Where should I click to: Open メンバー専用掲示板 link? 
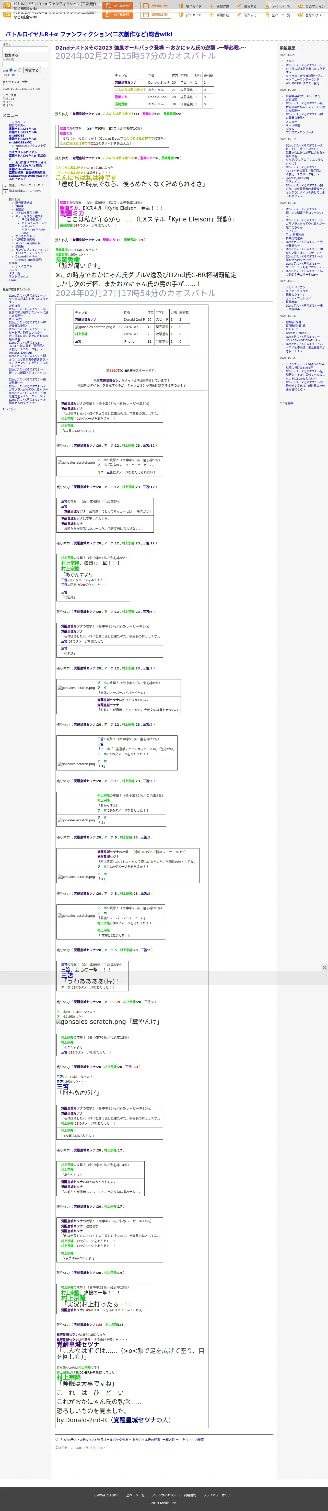point(28,243)
